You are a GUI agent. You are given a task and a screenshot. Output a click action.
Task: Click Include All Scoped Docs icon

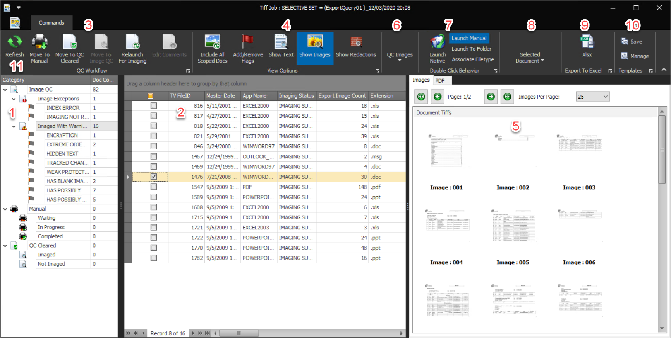point(212,42)
